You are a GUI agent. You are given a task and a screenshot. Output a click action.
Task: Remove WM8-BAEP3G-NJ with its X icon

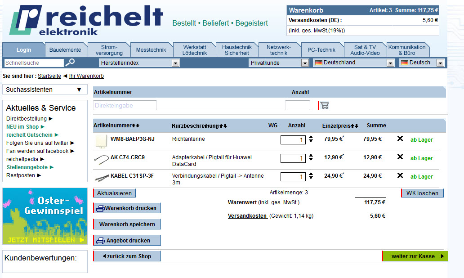tap(400, 138)
